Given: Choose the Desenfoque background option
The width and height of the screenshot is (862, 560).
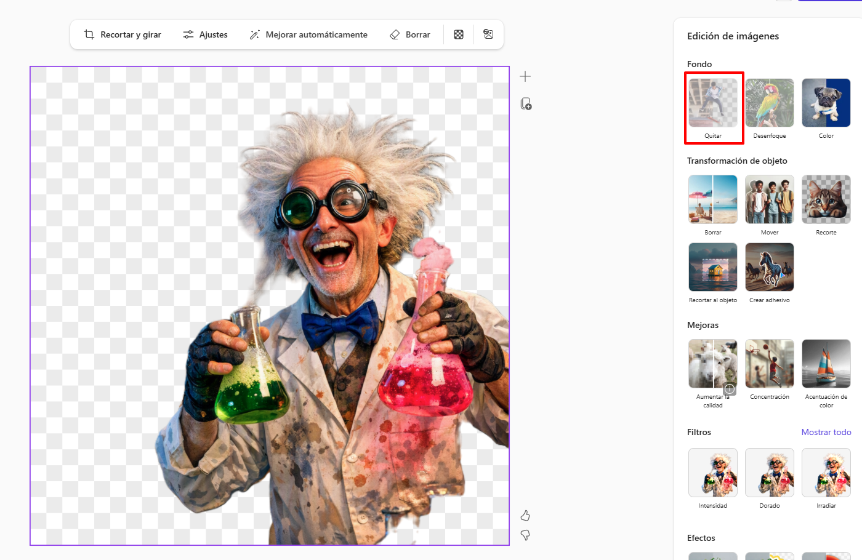Looking at the screenshot, I should (x=770, y=108).
